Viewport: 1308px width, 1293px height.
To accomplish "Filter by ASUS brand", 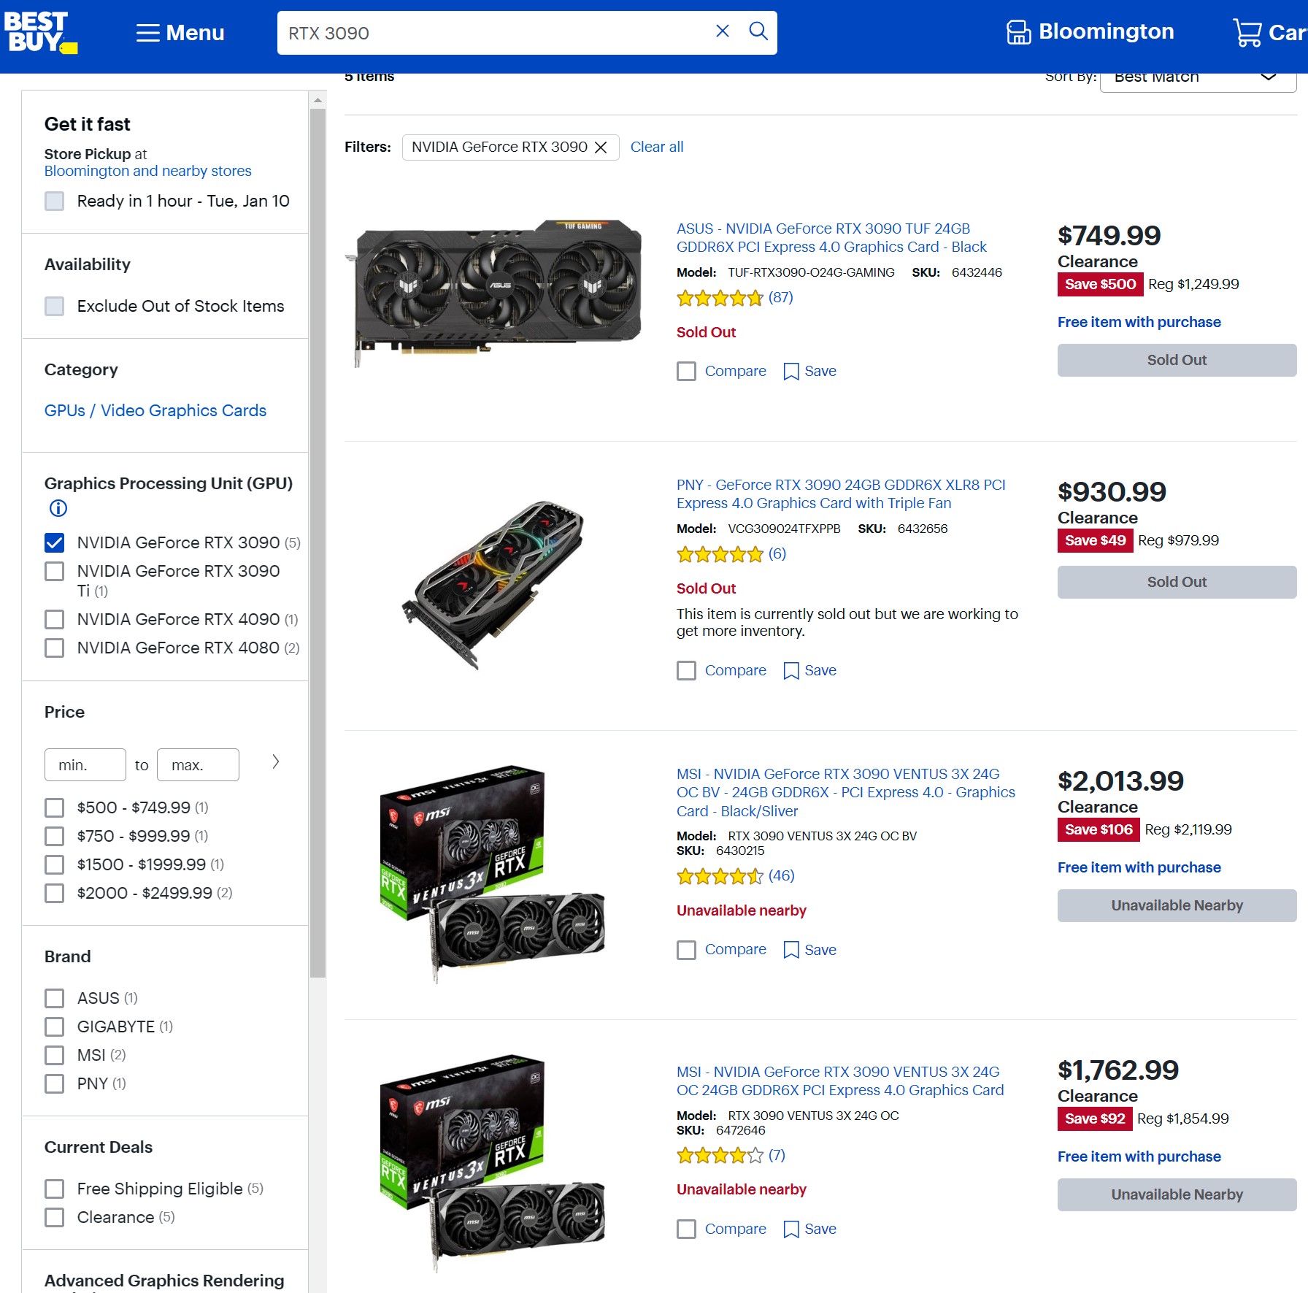I will tap(55, 998).
